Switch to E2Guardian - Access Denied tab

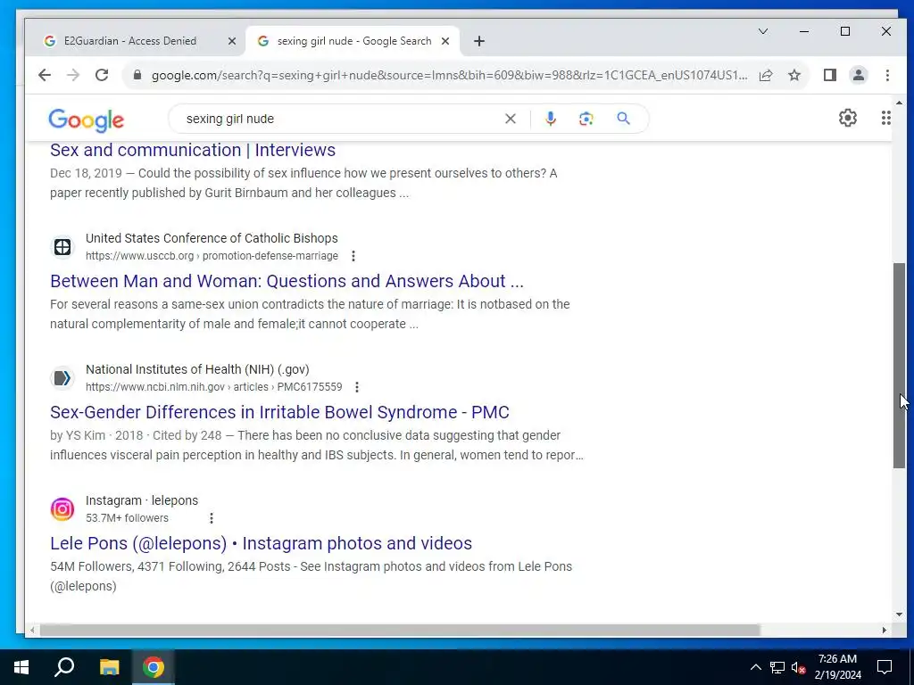pyautogui.click(x=130, y=41)
